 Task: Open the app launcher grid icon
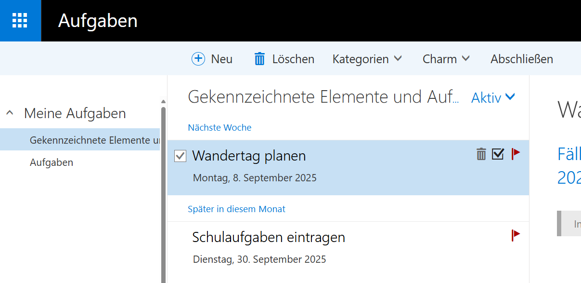click(20, 21)
